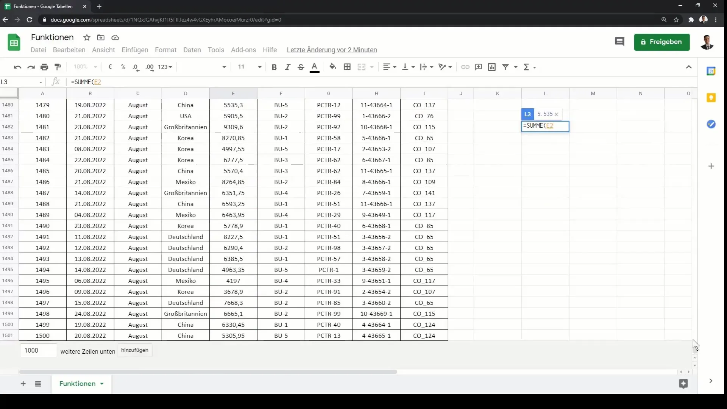
Task: Open comment history speech bubble icon
Action: (x=619, y=42)
